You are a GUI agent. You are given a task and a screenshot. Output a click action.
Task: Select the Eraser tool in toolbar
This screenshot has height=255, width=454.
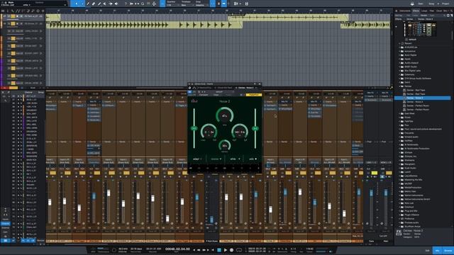(x=94, y=4)
